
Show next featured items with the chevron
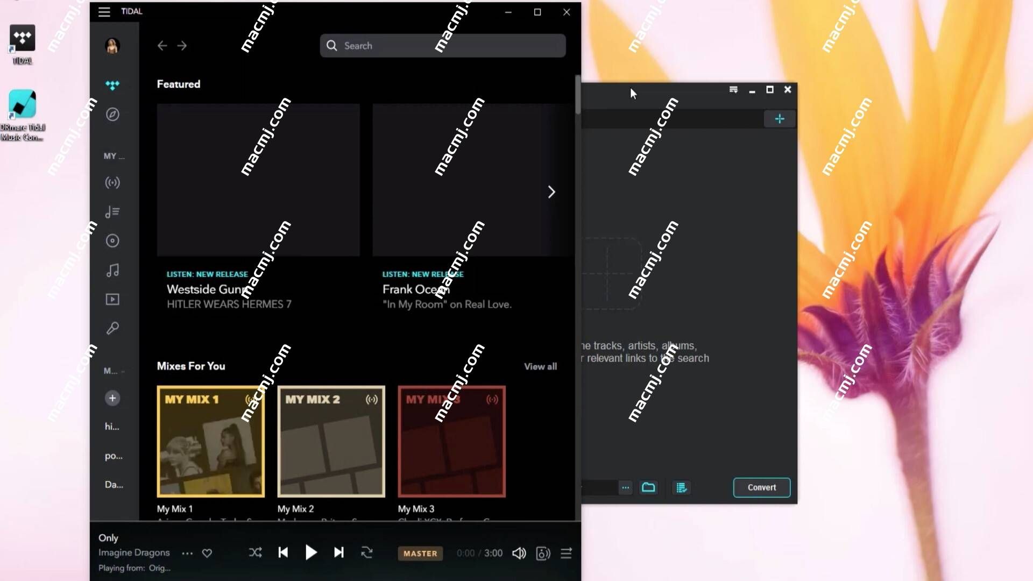[x=551, y=192]
